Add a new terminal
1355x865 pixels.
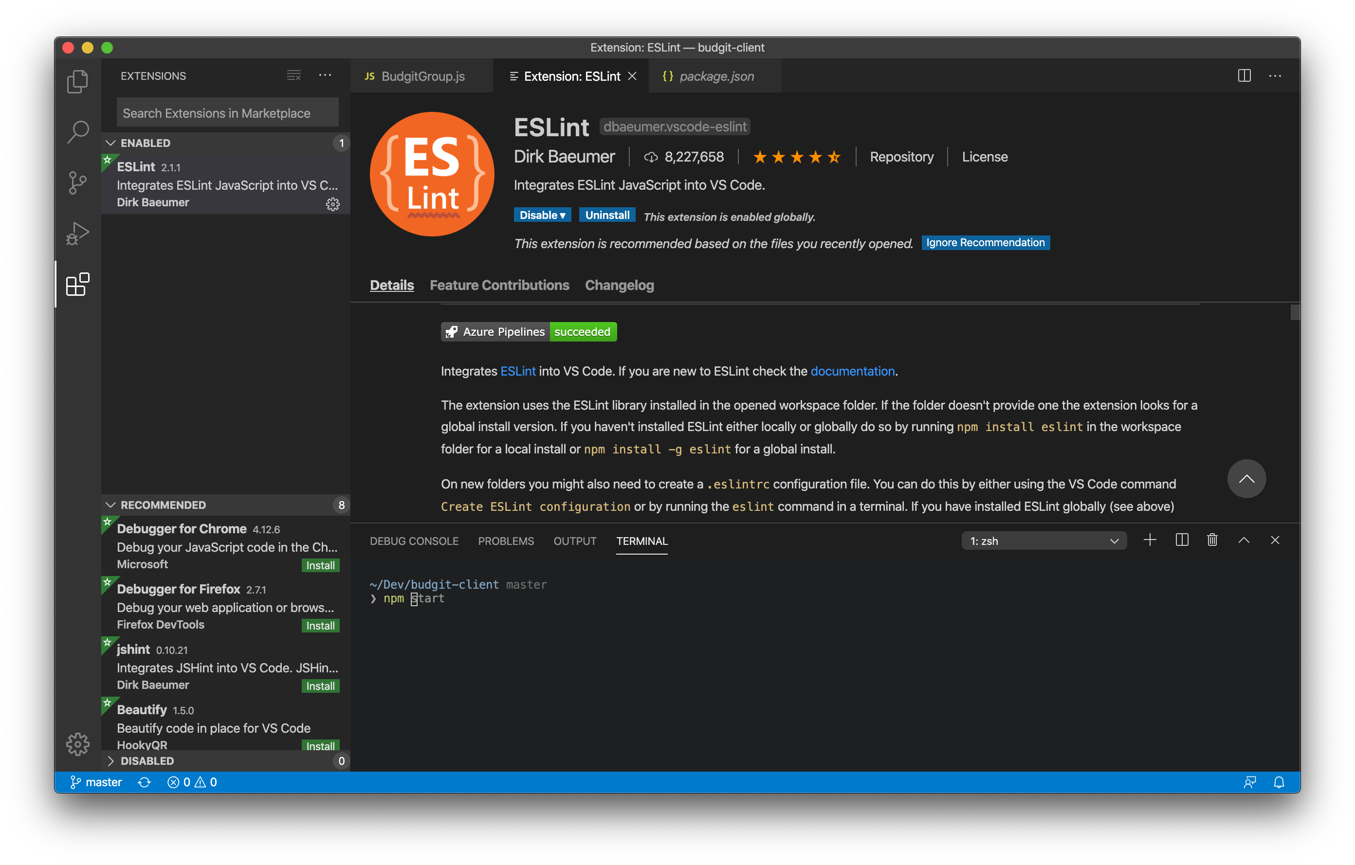click(1150, 541)
